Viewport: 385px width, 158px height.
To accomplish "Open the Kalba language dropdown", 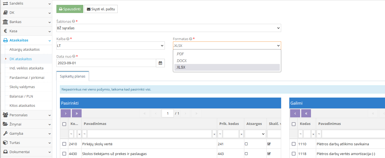I will coord(110,46).
